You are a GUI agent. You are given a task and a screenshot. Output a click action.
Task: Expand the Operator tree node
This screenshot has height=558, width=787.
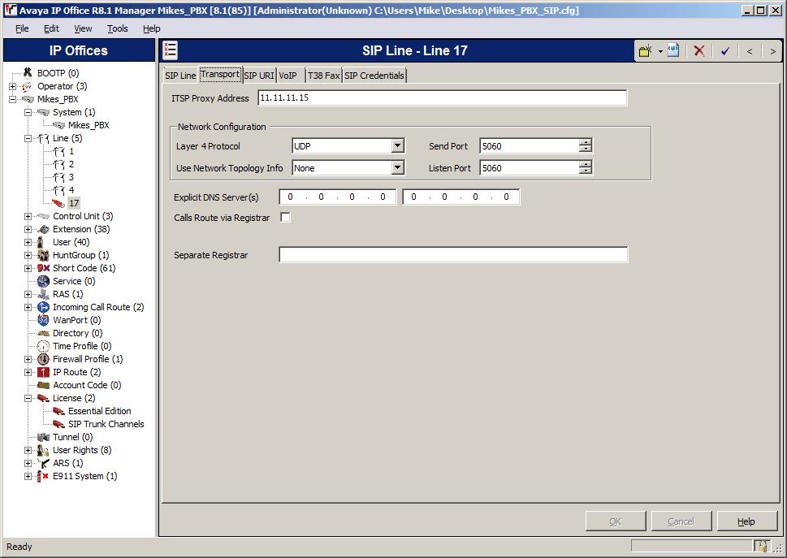[x=12, y=86]
